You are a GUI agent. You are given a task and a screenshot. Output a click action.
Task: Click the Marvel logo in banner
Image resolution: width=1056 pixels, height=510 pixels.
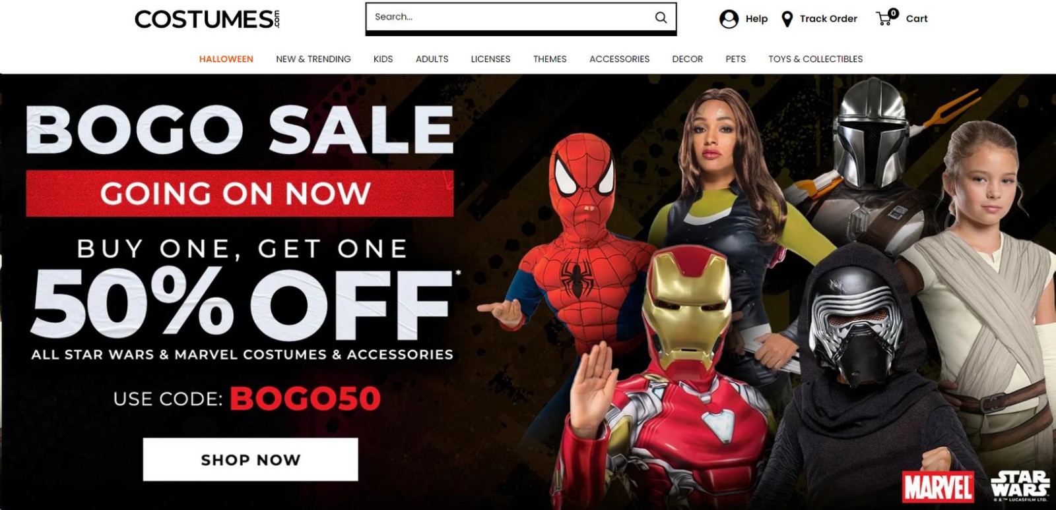pos(937,488)
